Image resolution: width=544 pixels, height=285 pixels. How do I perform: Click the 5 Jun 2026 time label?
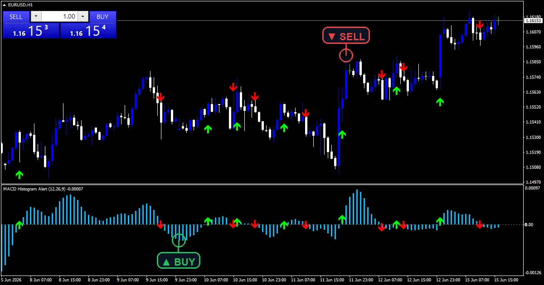[11, 279]
